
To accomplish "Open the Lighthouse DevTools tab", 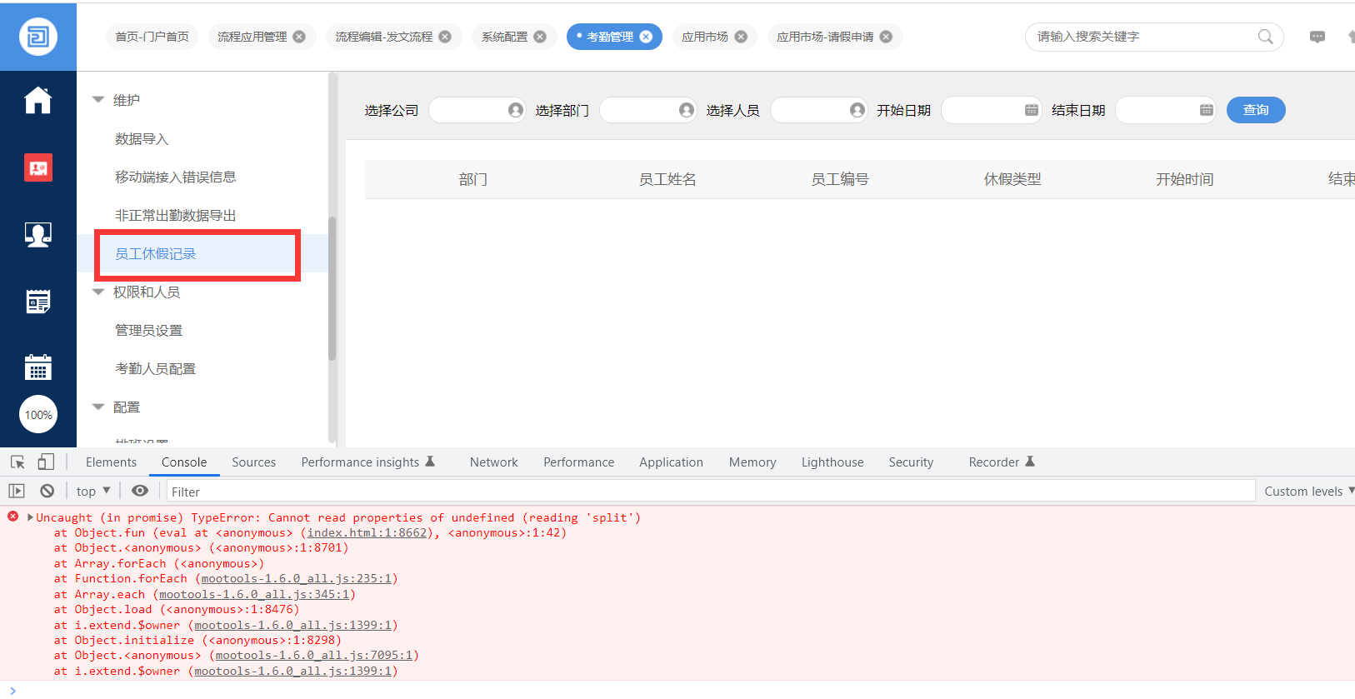I will (832, 462).
